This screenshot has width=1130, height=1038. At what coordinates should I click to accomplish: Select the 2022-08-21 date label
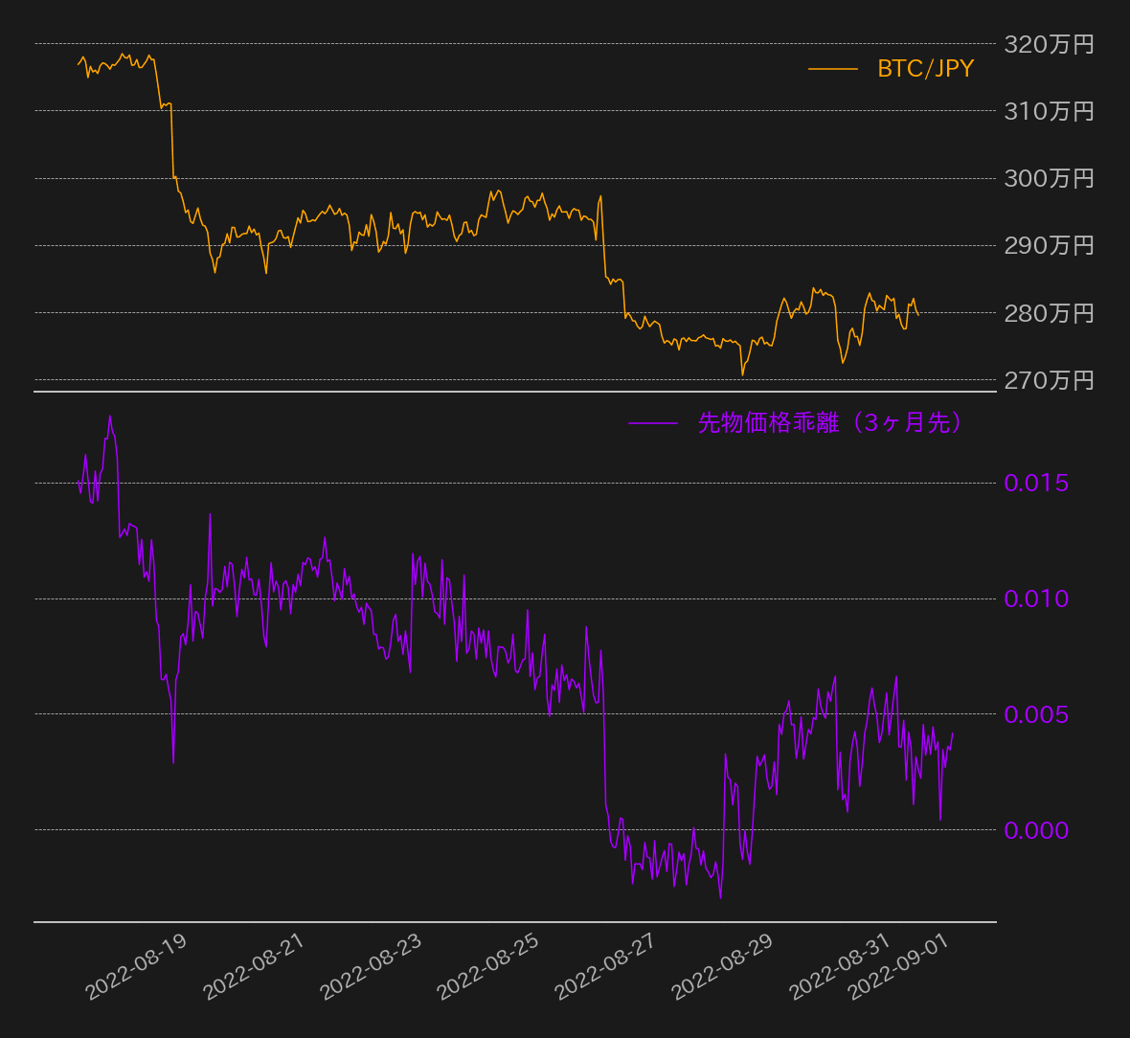pos(255,966)
